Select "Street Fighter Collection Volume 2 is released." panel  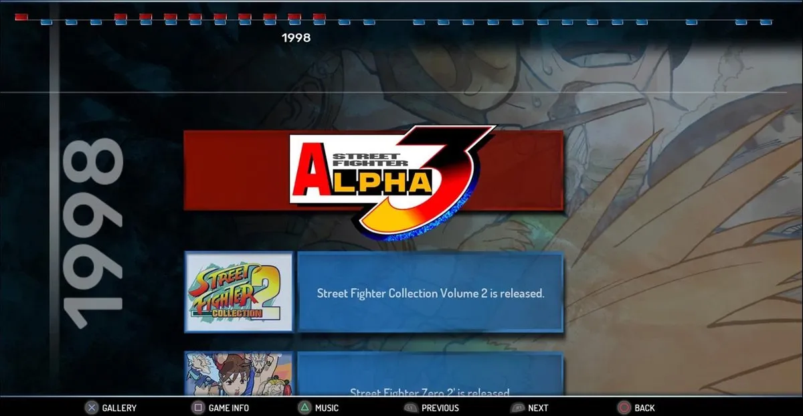(x=430, y=292)
